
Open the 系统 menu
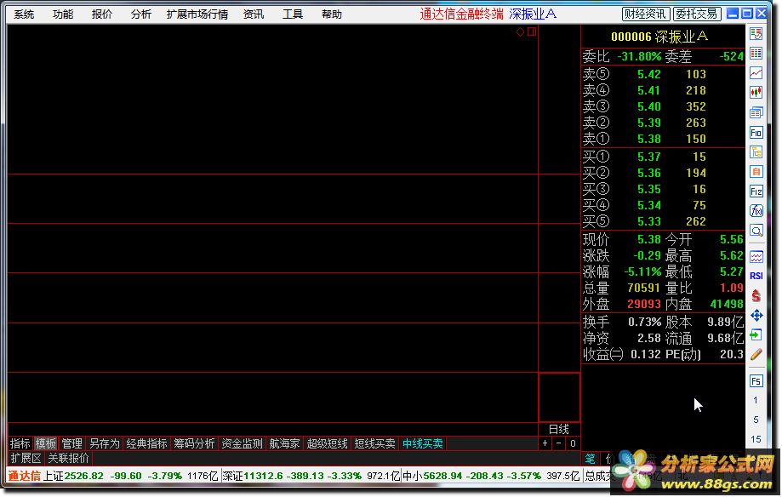(24, 14)
